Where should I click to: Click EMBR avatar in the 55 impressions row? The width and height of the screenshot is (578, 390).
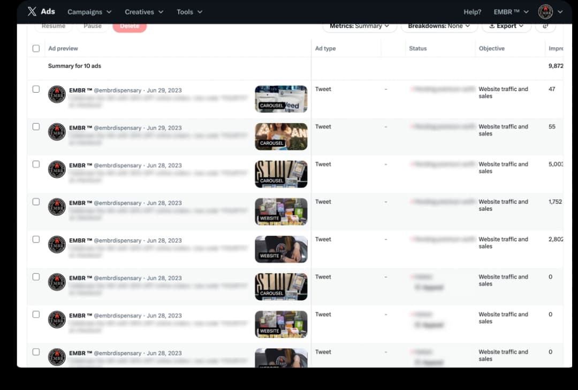tap(57, 132)
